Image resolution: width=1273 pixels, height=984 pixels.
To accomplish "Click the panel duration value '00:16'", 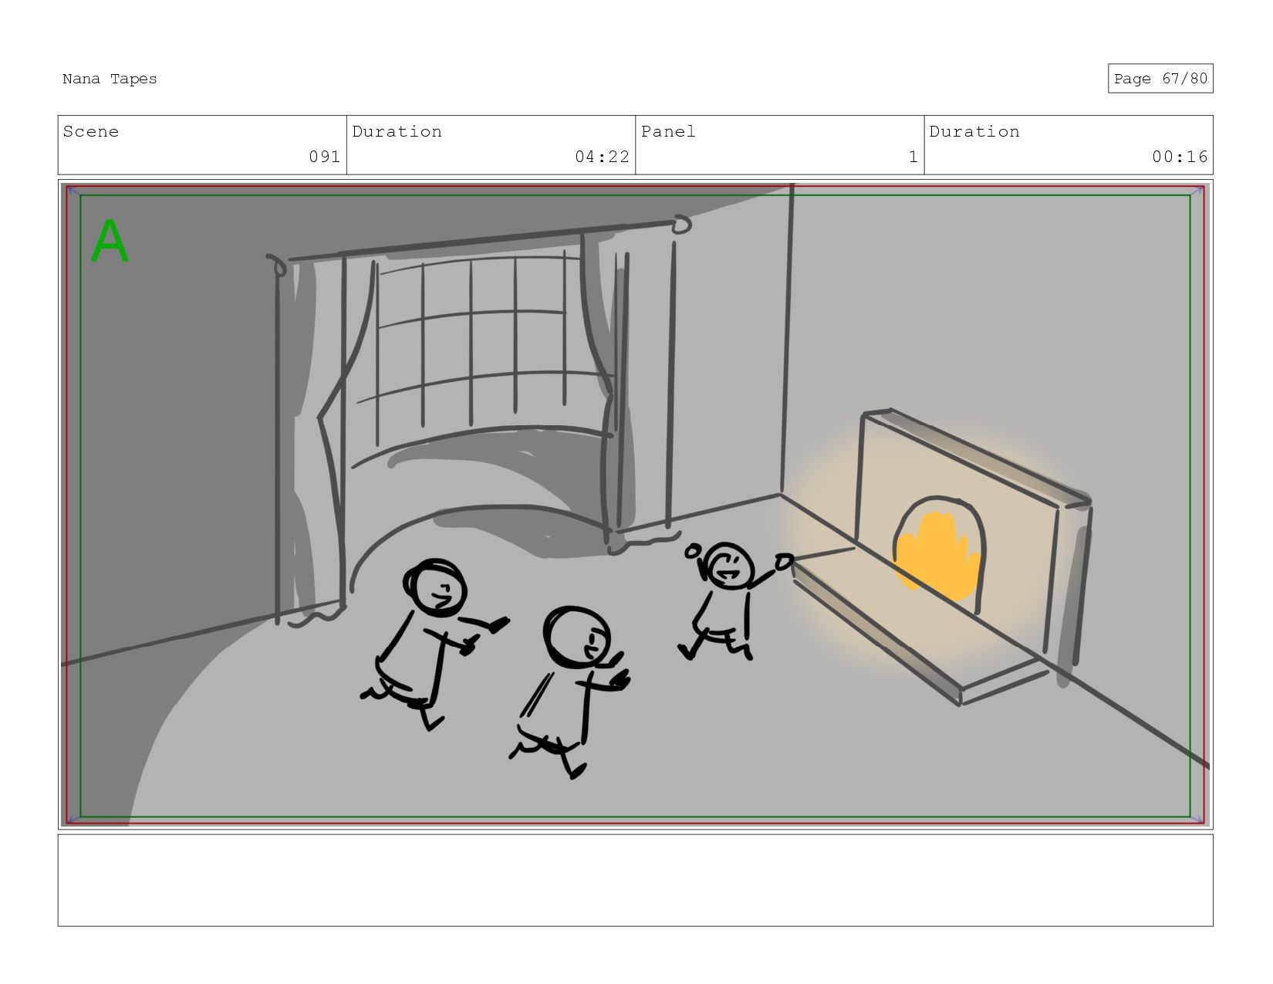I will (1180, 157).
